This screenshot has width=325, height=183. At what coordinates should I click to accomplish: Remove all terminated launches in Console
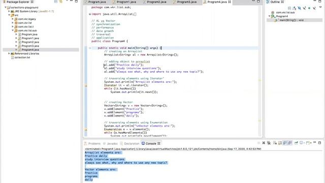(x=269, y=143)
